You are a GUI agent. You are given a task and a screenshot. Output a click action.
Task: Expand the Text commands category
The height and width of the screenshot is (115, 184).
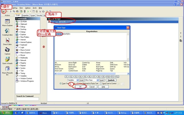click(19, 71)
